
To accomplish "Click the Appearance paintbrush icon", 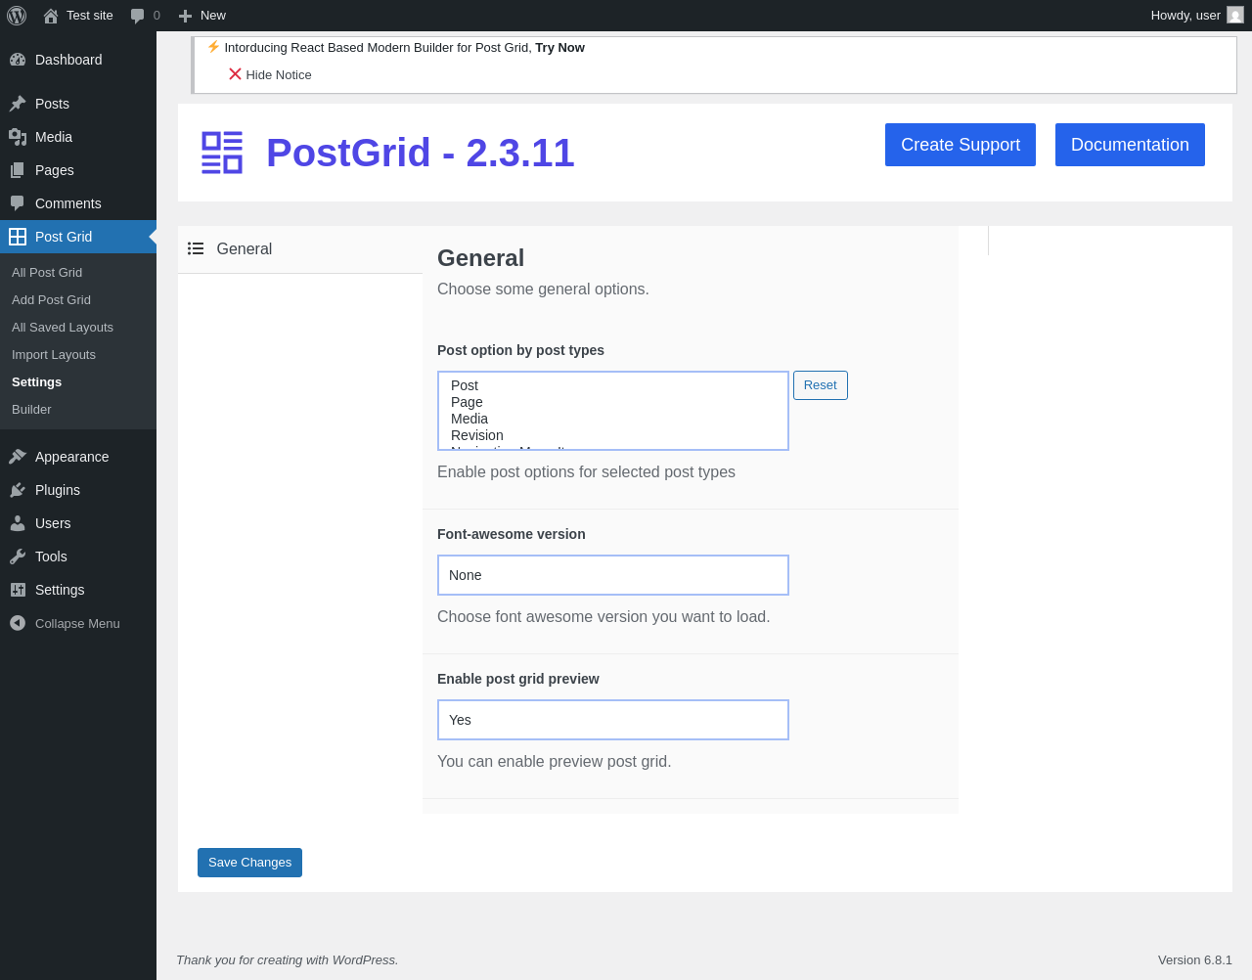I will pos(18,457).
